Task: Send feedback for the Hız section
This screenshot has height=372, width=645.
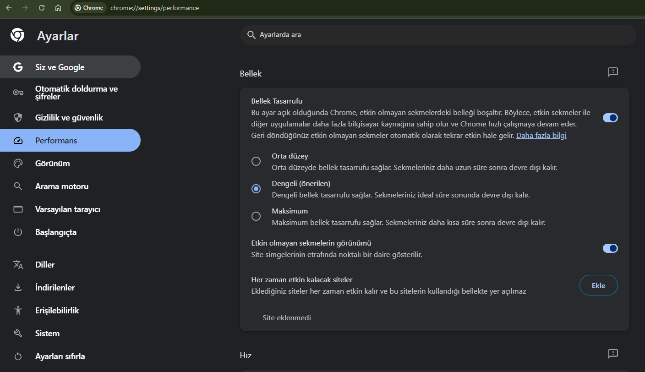Action: [613, 354]
